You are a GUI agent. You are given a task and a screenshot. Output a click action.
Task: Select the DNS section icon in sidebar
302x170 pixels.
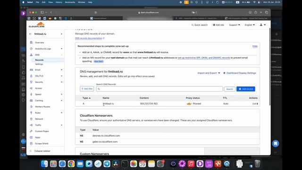point(31,55)
